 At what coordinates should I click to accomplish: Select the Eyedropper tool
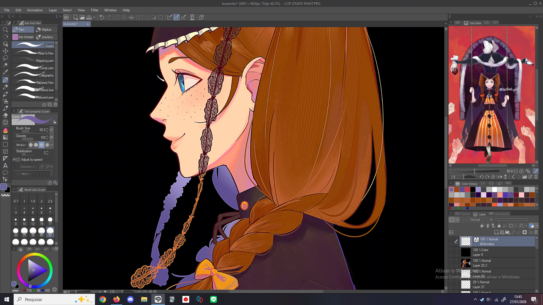[5, 72]
